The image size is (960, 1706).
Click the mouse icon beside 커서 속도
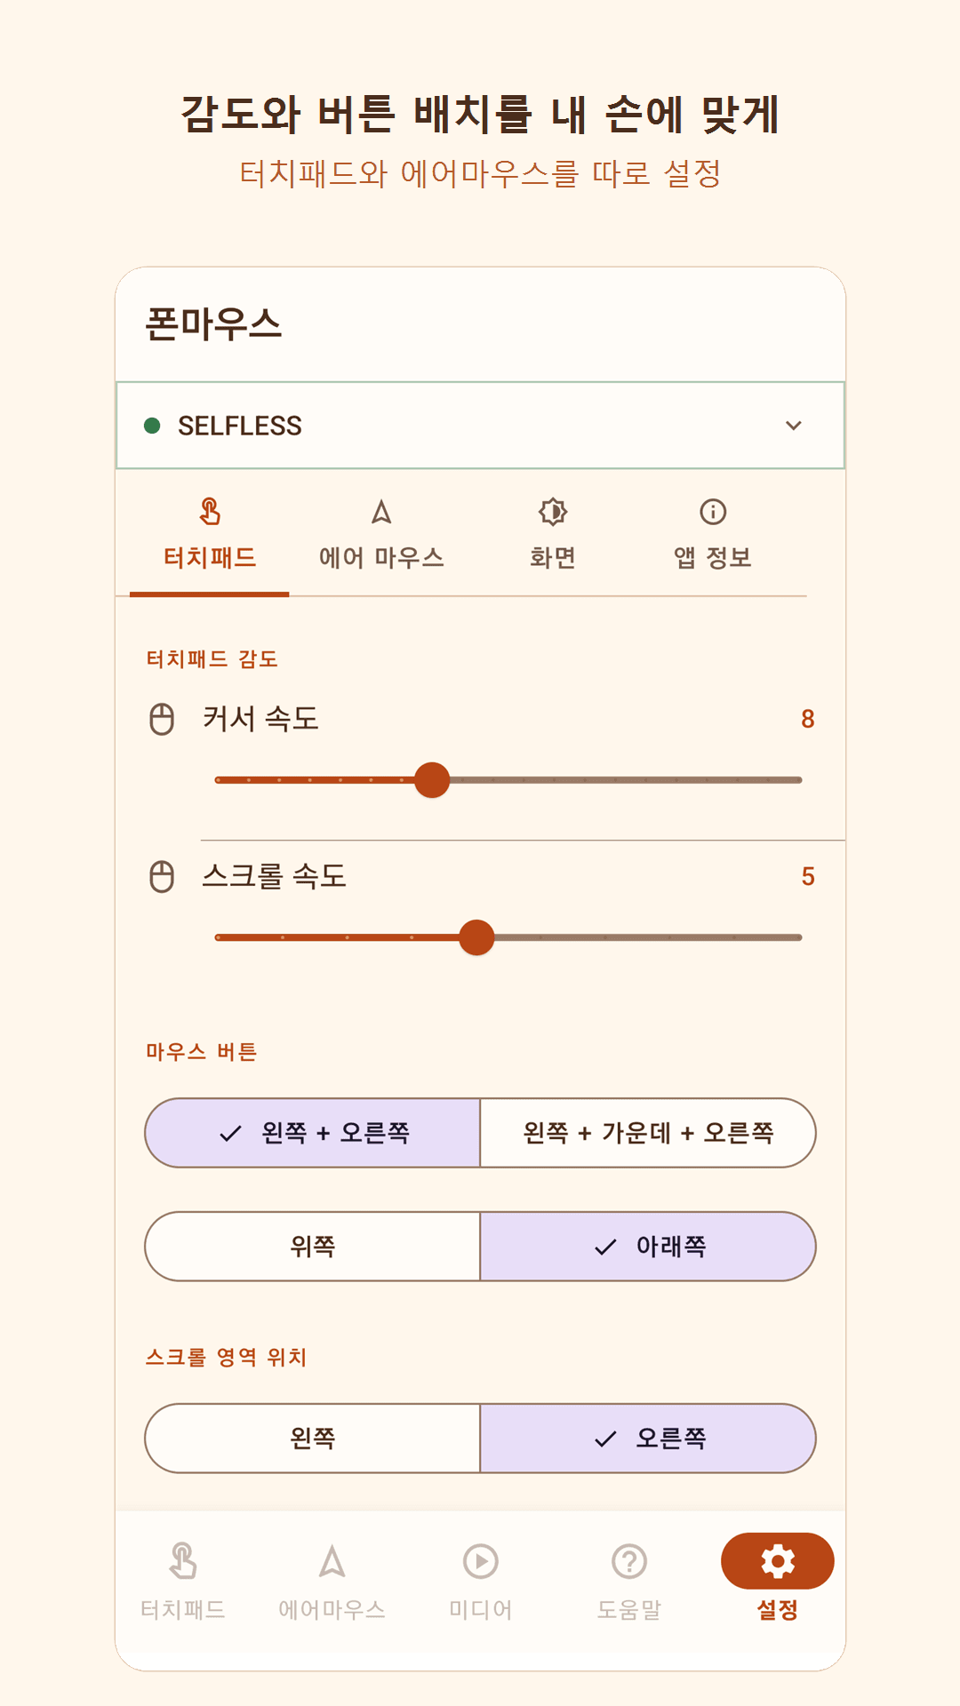pos(162,719)
